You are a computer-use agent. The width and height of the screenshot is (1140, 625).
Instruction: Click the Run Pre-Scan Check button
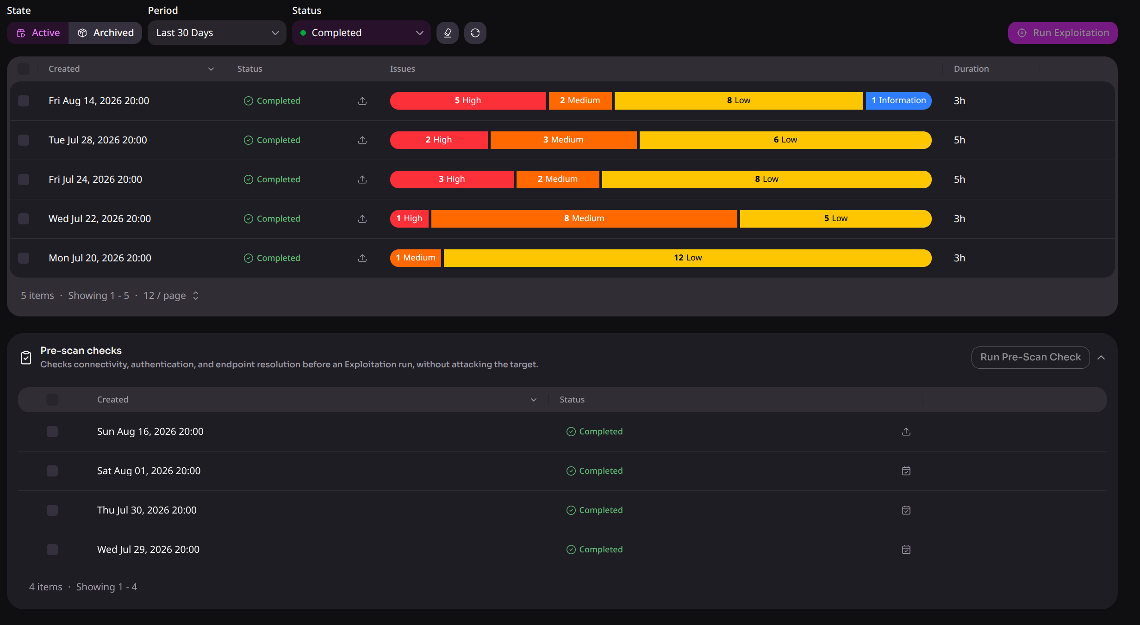(x=1030, y=357)
